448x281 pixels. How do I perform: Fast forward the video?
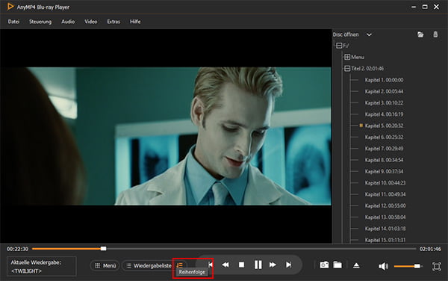coord(273,265)
